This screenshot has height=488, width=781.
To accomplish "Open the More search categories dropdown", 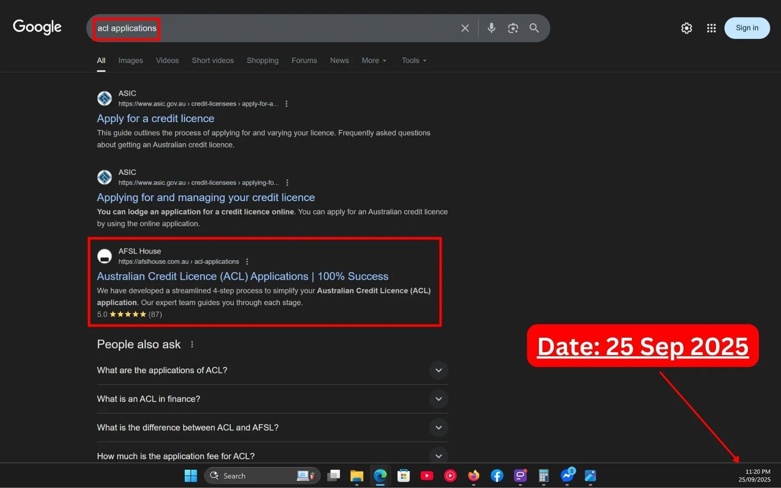I will [x=373, y=60].
